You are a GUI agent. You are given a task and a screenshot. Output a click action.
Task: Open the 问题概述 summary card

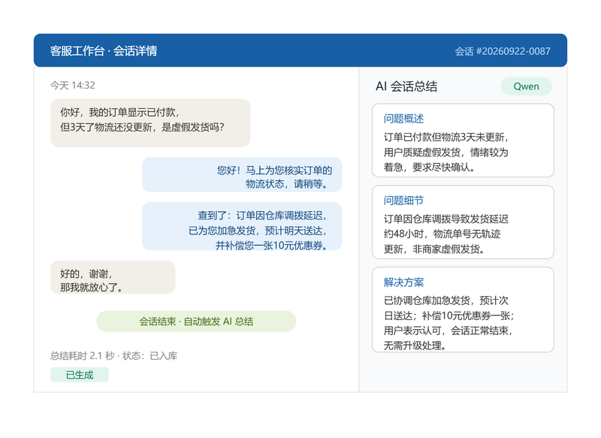pos(463,140)
